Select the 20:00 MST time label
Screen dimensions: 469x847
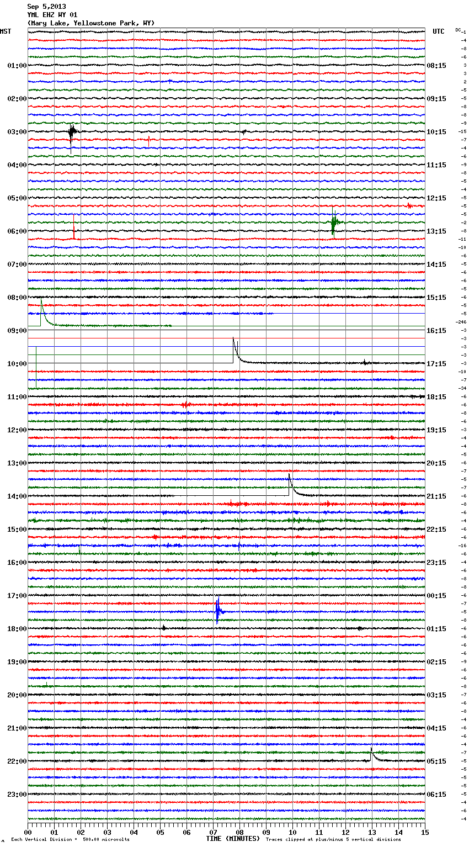(17, 695)
